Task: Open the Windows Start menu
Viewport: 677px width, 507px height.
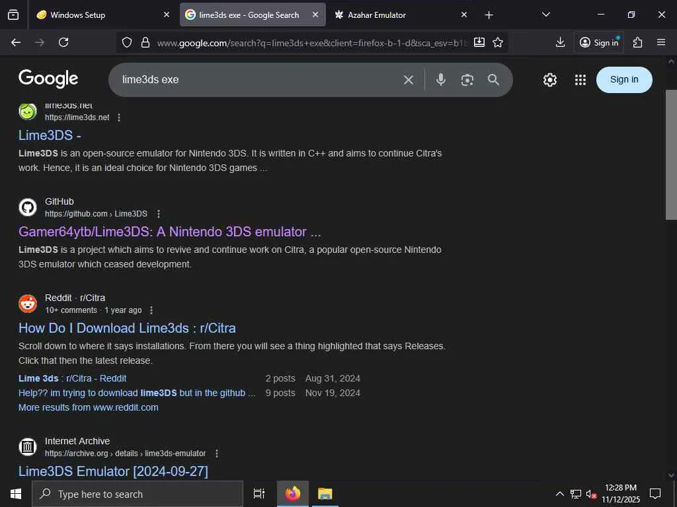Action: tap(16, 494)
